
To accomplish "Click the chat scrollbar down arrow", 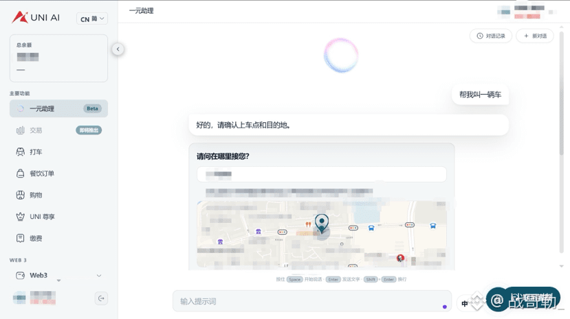I will click(x=561, y=266).
